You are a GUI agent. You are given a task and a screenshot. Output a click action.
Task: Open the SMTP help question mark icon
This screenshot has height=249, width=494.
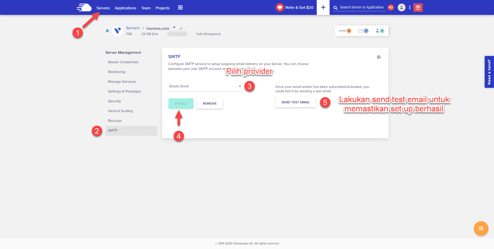378,57
